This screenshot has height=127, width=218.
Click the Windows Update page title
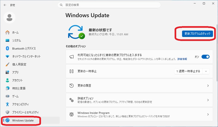click(87, 15)
